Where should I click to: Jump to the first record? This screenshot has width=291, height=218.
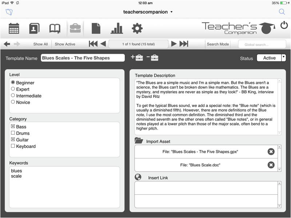click(93, 44)
